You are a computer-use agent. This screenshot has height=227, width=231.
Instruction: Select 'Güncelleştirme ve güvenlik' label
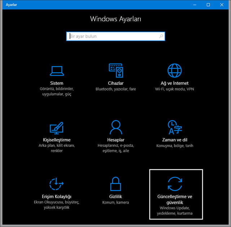click(175, 200)
